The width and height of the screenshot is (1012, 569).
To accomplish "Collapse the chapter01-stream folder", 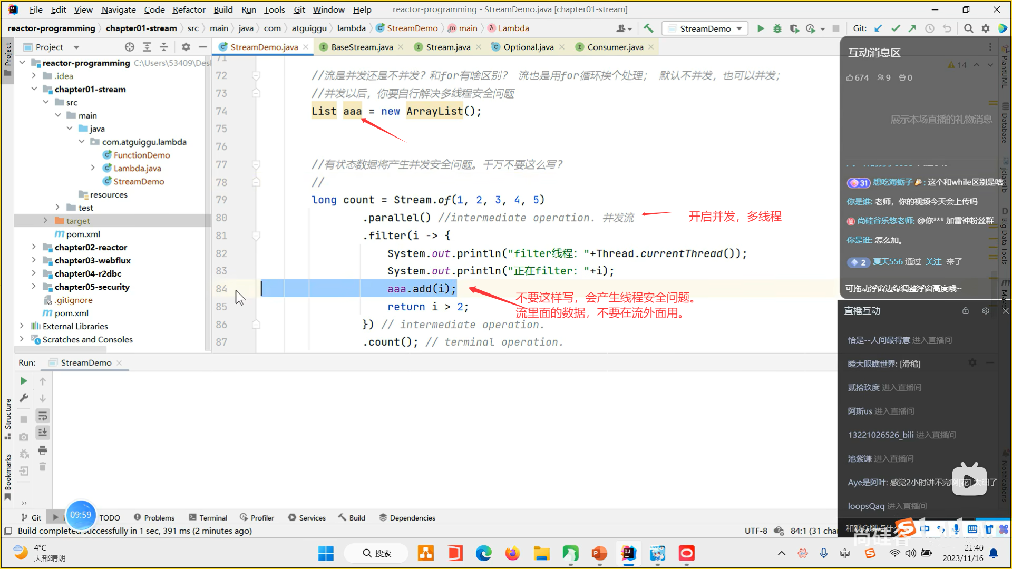I will (34, 89).
